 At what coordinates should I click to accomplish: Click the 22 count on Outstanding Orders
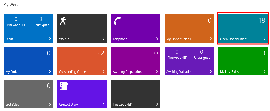pos(100,53)
